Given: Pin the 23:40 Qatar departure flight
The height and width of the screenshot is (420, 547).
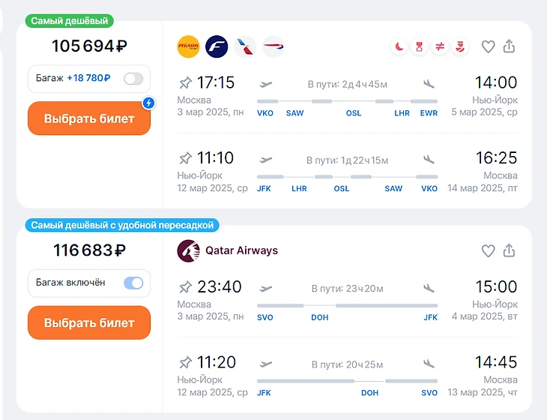Looking at the screenshot, I should point(185,286).
